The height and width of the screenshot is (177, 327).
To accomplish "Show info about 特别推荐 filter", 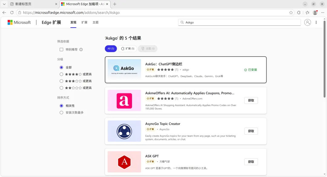I will pyautogui.click(x=81, y=49).
